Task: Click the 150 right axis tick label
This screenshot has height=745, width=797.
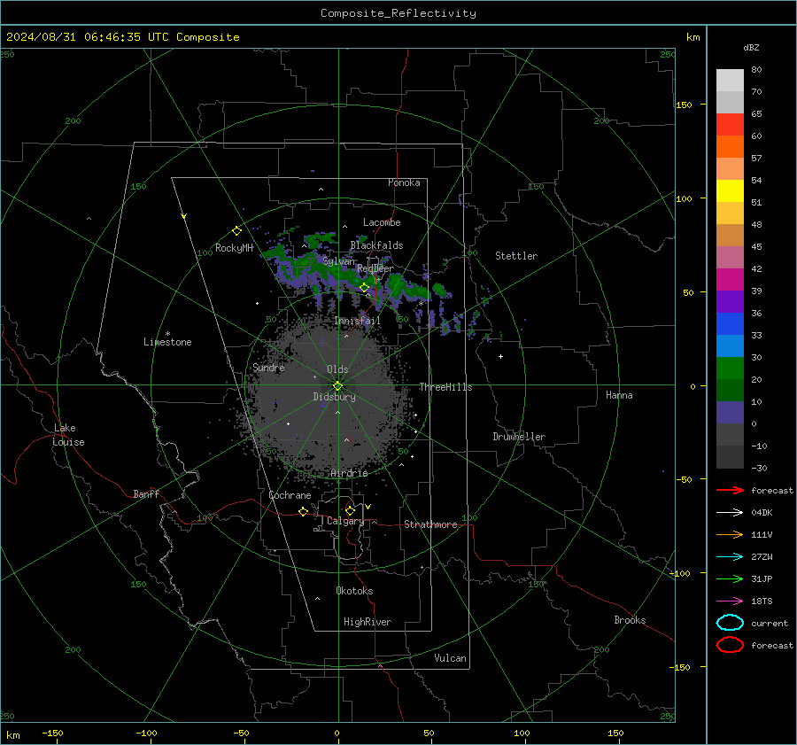Action: pos(685,105)
